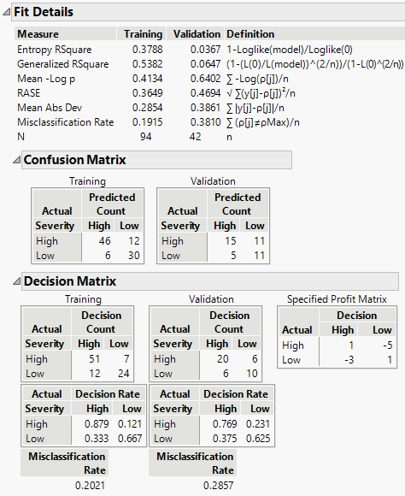Click the Entropy RSquare validation value 0.0367
Viewport: 405px width, 496px height.
tap(205, 50)
